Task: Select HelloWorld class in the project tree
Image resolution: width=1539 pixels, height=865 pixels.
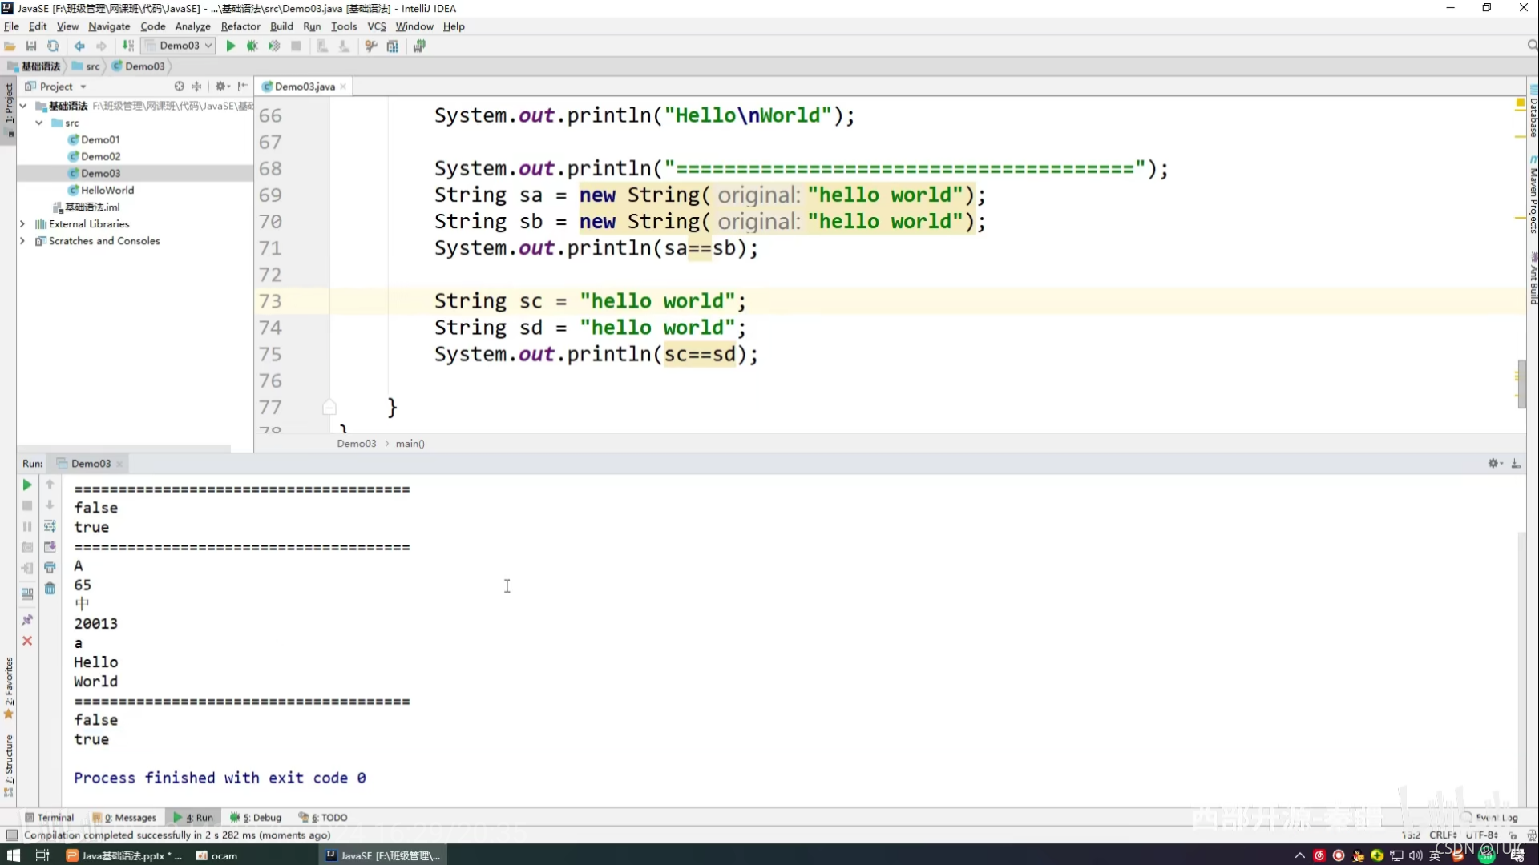Action: click(x=107, y=190)
